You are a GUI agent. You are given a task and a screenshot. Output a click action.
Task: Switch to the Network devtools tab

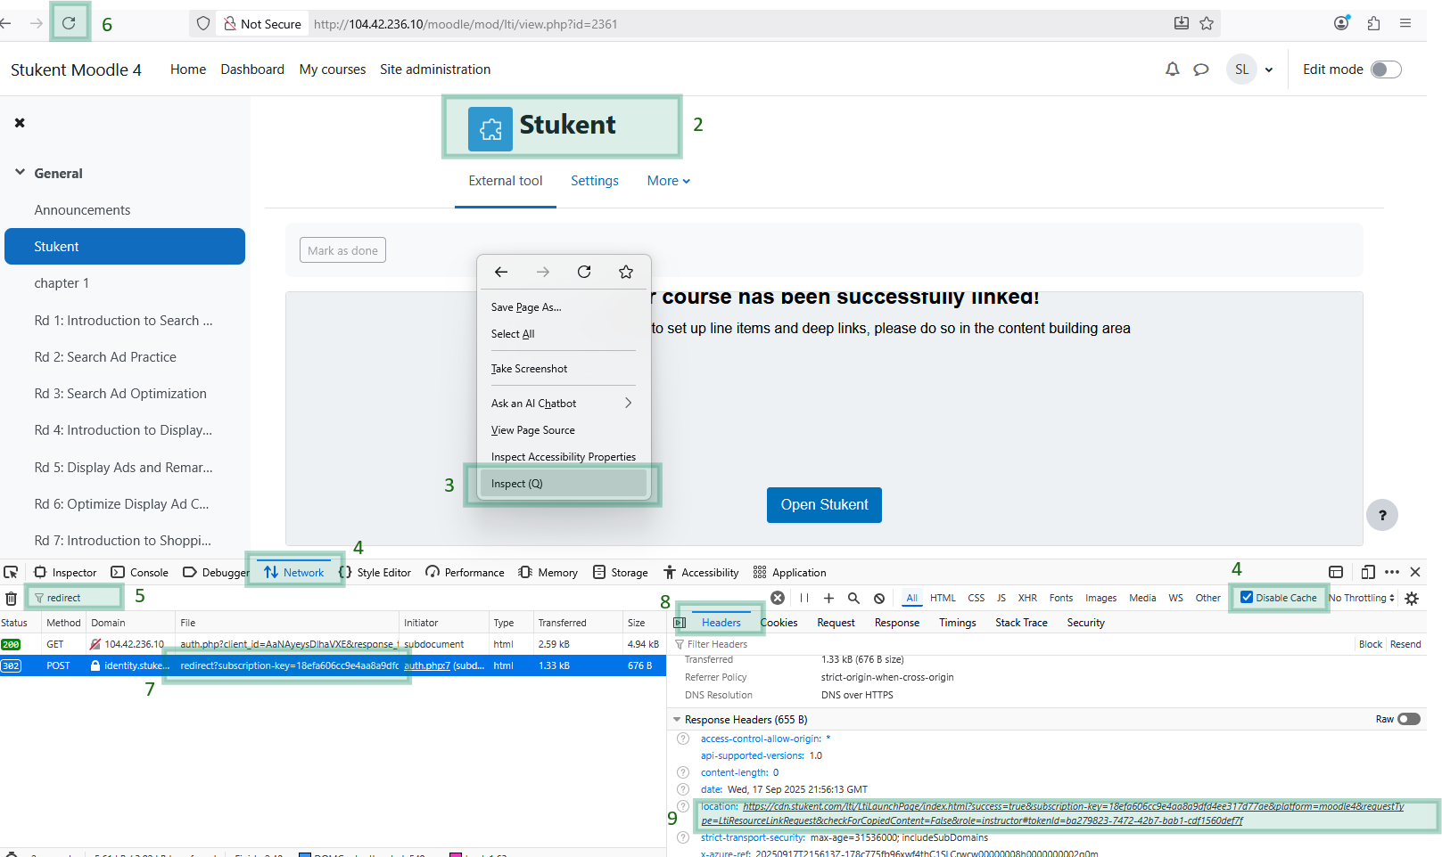click(x=294, y=572)
